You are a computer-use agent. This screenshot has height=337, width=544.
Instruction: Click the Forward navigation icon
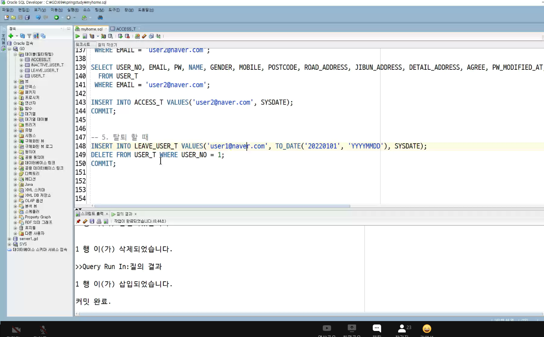point(68,17)
